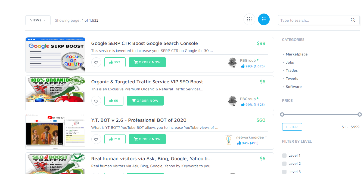Switch to list view layout

point(263,19)
